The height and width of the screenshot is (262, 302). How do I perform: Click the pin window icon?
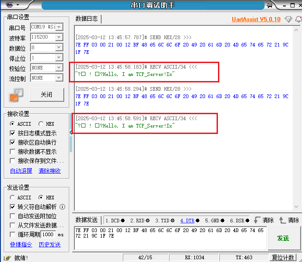270,6
